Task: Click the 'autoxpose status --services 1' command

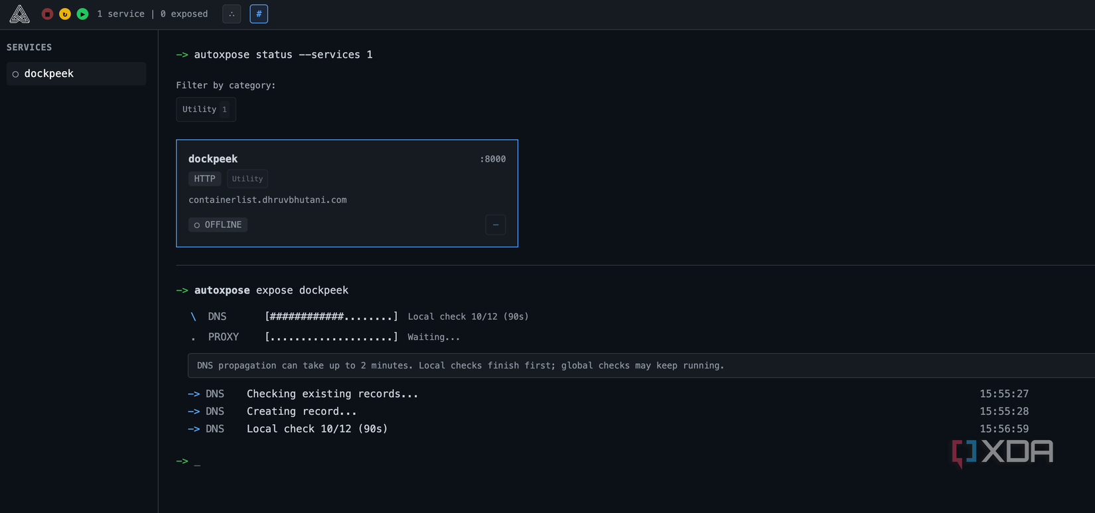Action: point(283,54)
